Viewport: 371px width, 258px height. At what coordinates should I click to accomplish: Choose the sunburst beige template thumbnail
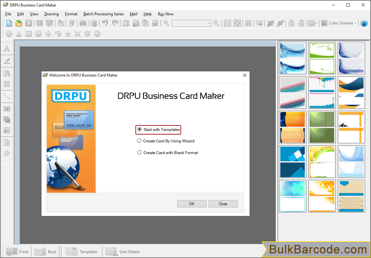351,196
